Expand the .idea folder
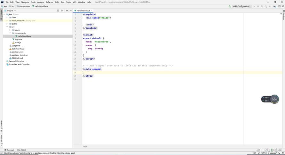This screenshot has height=155, width=285. point(7,18)
